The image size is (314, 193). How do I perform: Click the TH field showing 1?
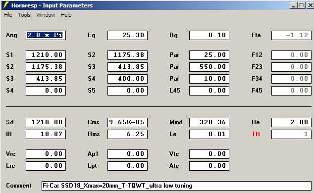click(291, 134)
